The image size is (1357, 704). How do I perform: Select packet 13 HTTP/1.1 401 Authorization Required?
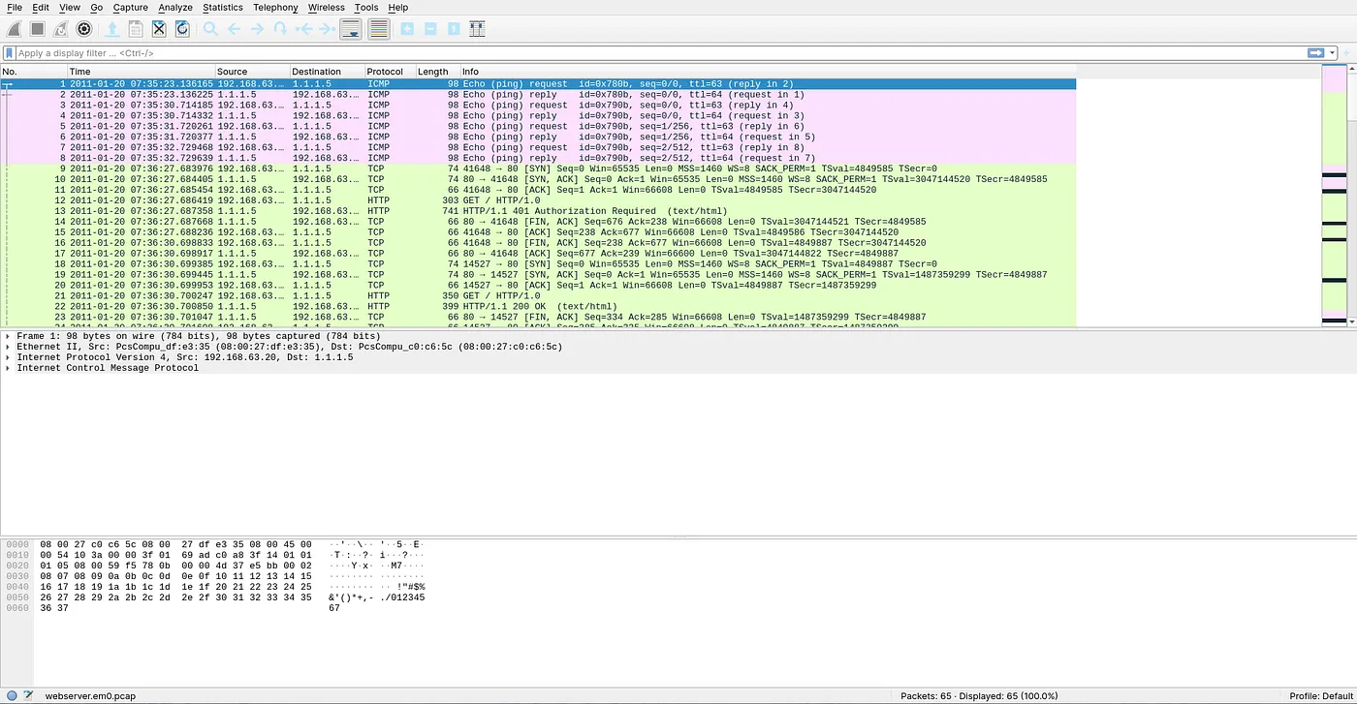tap(538, 211)
